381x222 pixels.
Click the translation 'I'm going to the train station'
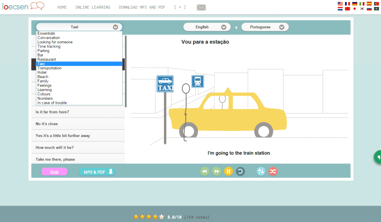pyautogui.click(x=239, y=153)
